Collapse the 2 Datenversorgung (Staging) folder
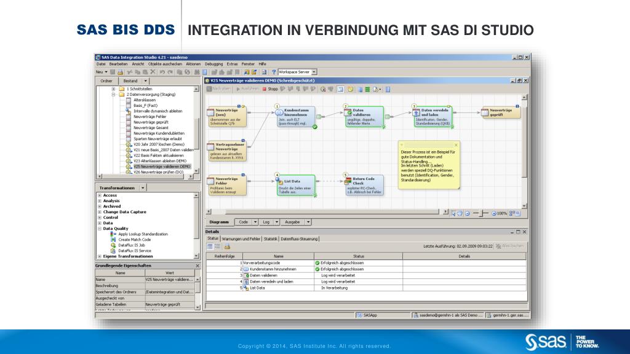 tap(114, 95)
